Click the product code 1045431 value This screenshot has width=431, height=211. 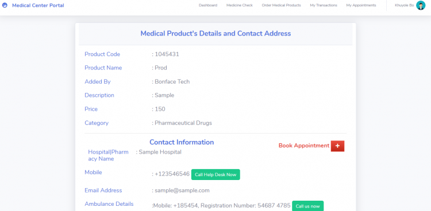[x=167, y=54]
